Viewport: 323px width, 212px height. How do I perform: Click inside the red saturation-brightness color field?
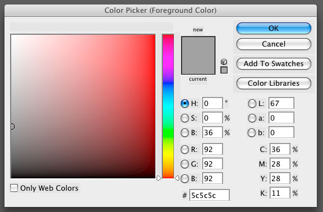(83, 106)
